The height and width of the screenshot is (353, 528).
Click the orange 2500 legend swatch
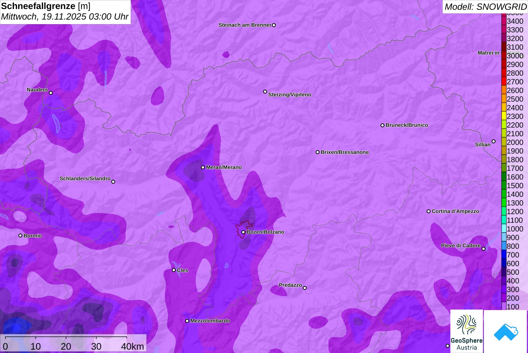pyautogui.click(x=504, y=99)
